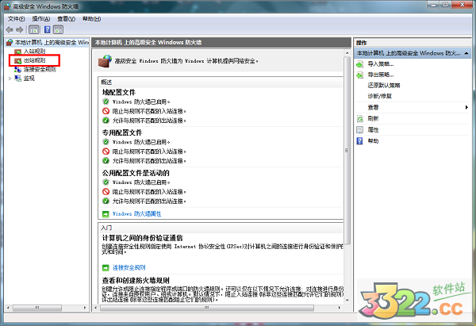
Task: Click the 帮助 icon in actions pane
Action: tap(359, 141)
